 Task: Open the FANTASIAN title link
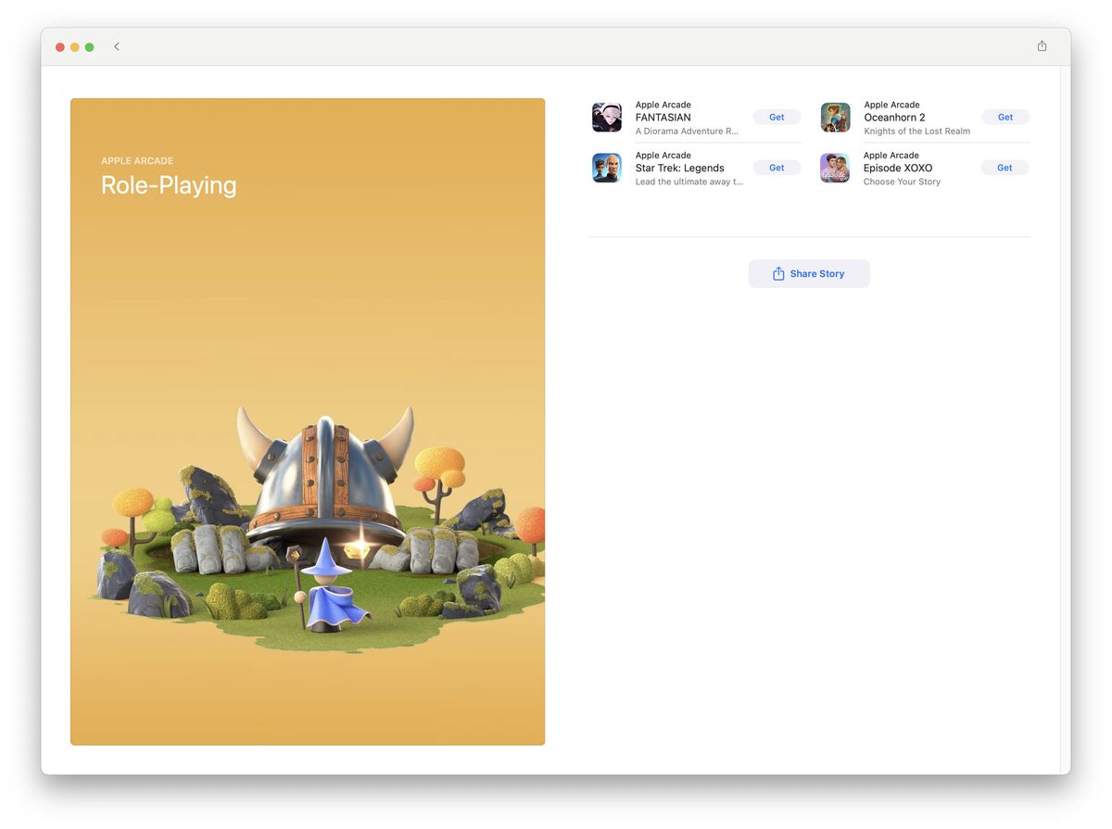(x=663, y=118)
